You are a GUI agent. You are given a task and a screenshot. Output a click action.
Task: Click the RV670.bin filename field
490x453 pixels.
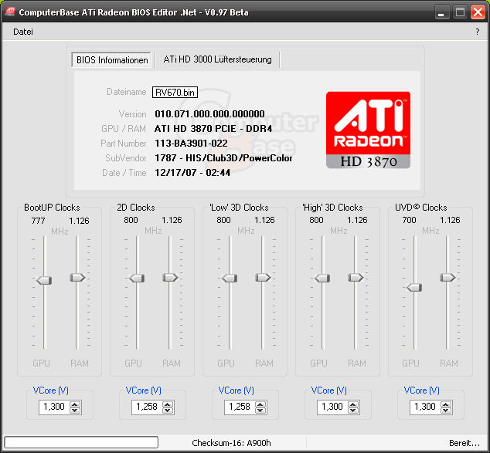pyautogui.click(x=175, y=93)
